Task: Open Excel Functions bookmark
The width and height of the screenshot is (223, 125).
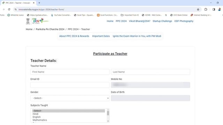Action: 107,15
